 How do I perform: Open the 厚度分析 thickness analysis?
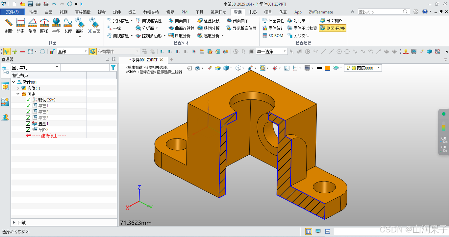[x=180, y=36]
